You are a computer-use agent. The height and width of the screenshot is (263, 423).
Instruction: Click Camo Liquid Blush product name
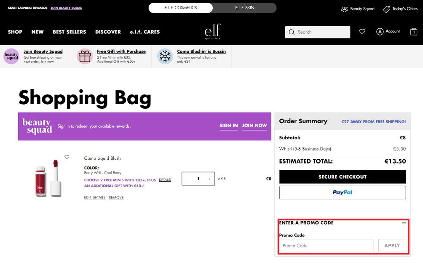point(102,158)
